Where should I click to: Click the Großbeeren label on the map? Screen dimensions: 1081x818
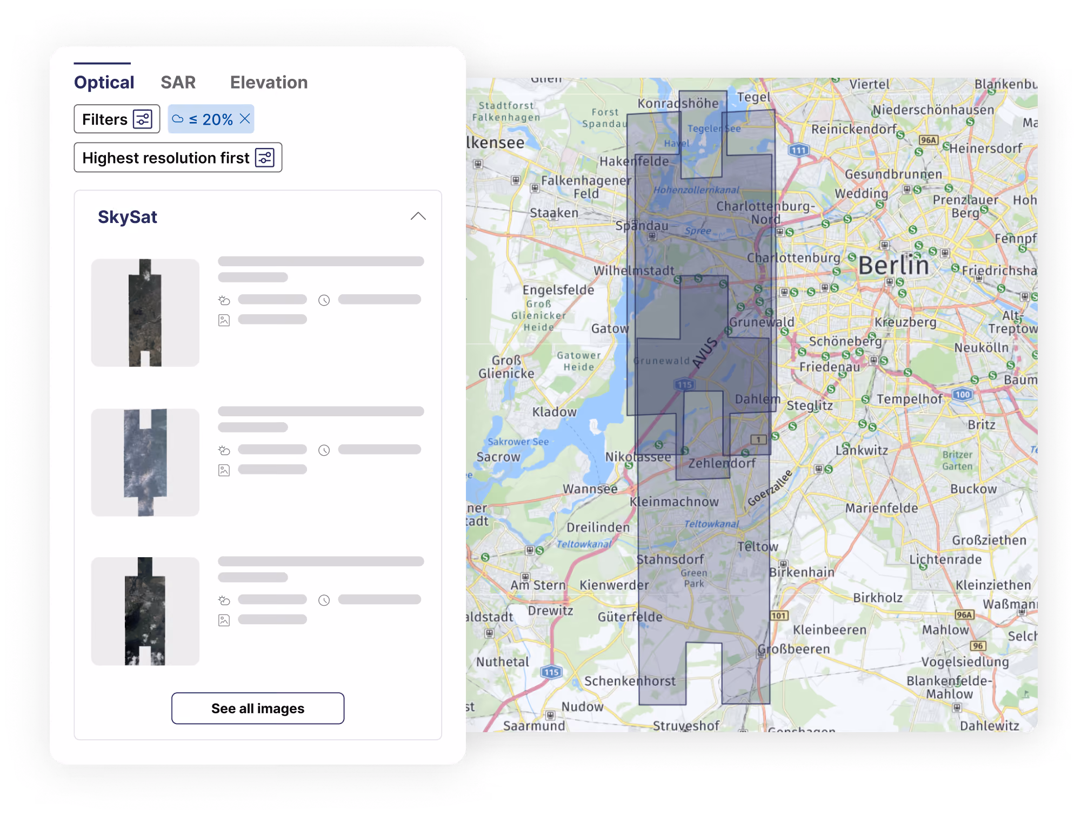[x=793, y=649]
